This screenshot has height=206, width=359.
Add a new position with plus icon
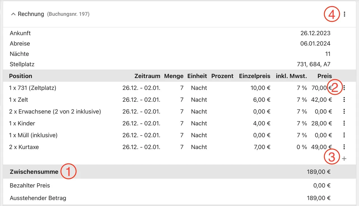pos(344,159)
